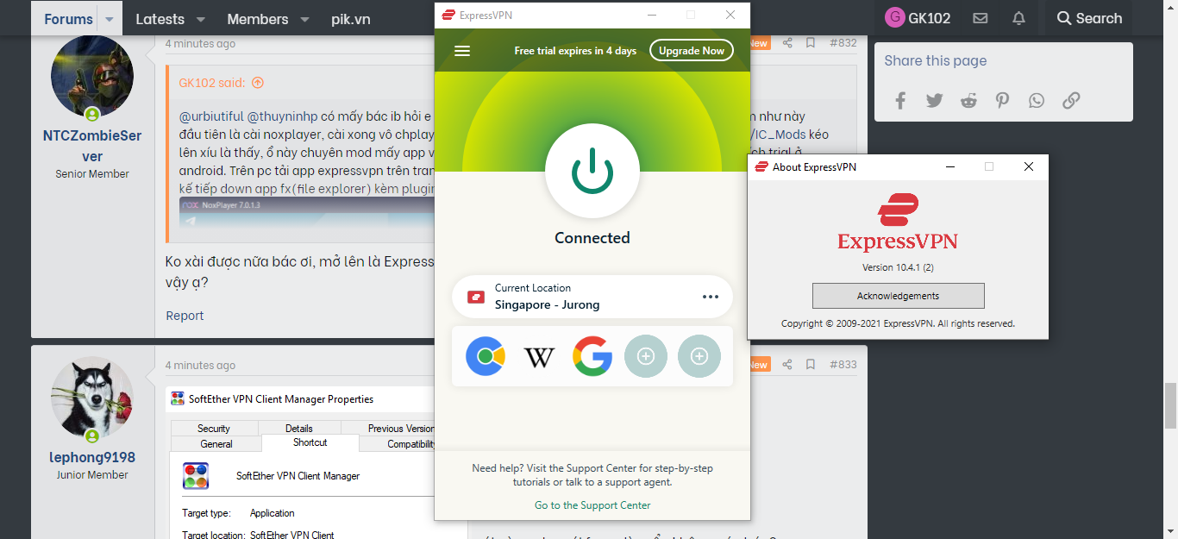1178x539 pixels.
Task: Open GK102 account menu
Action: [x=918, y=18]
